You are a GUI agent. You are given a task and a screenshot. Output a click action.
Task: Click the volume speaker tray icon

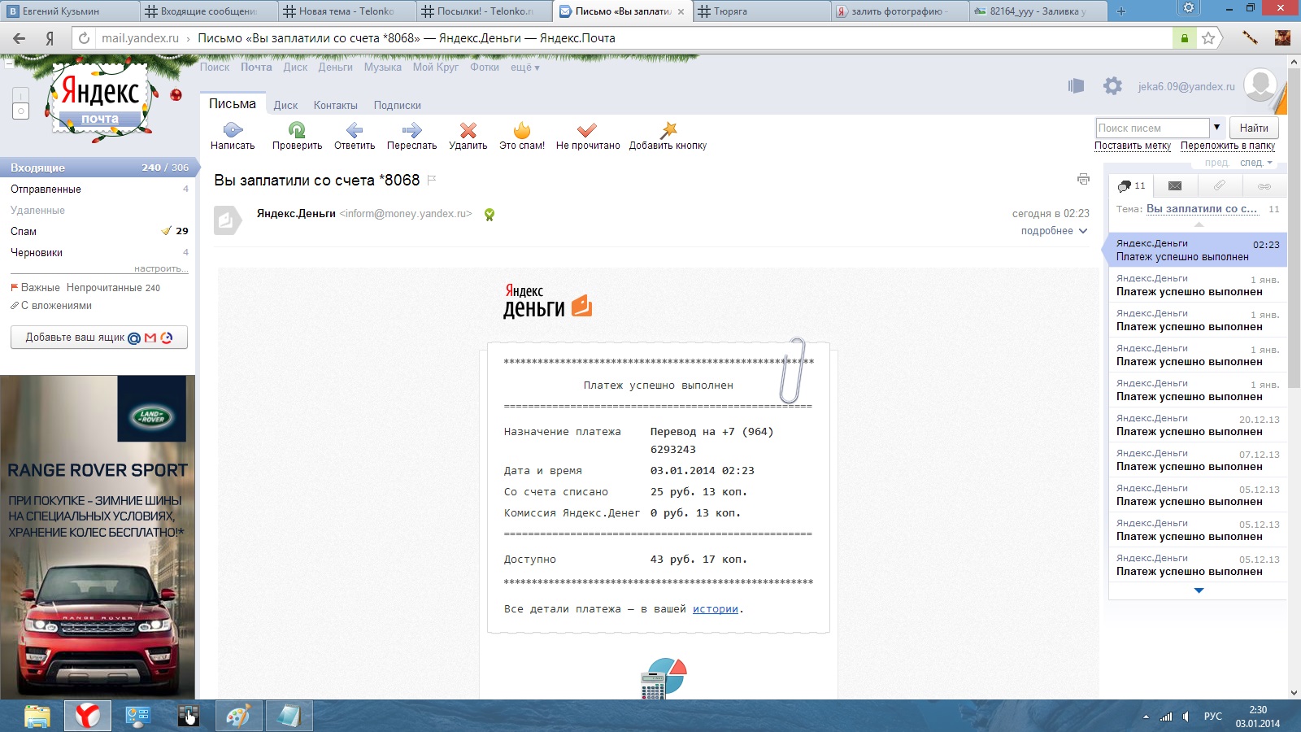click(1186, 717)
